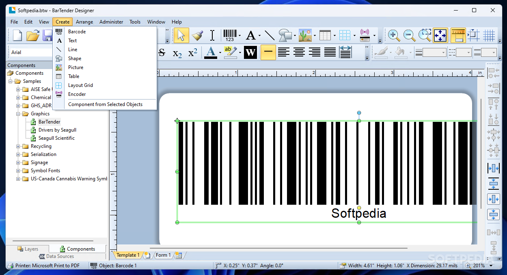
Task: Click the large A text tool
Action: (x=251, y=35)
